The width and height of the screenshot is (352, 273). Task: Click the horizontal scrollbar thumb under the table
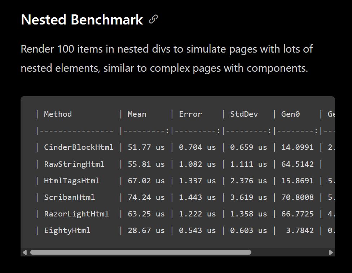coord(141,252)
